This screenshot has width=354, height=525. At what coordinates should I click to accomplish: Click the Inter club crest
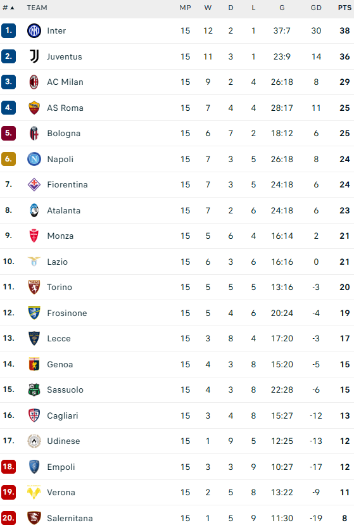click(34, 31)
